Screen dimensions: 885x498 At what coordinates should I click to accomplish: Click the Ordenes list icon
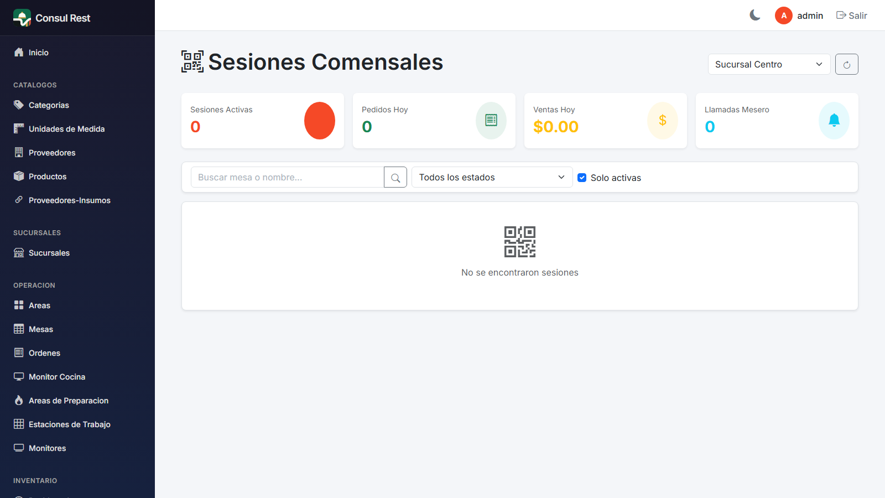[x=19, y=352]
